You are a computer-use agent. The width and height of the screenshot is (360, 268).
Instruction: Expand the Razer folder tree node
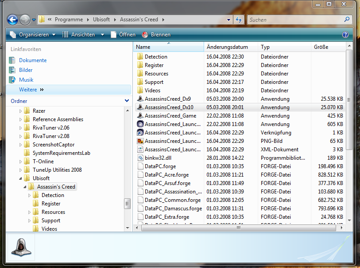pos(20,111)
